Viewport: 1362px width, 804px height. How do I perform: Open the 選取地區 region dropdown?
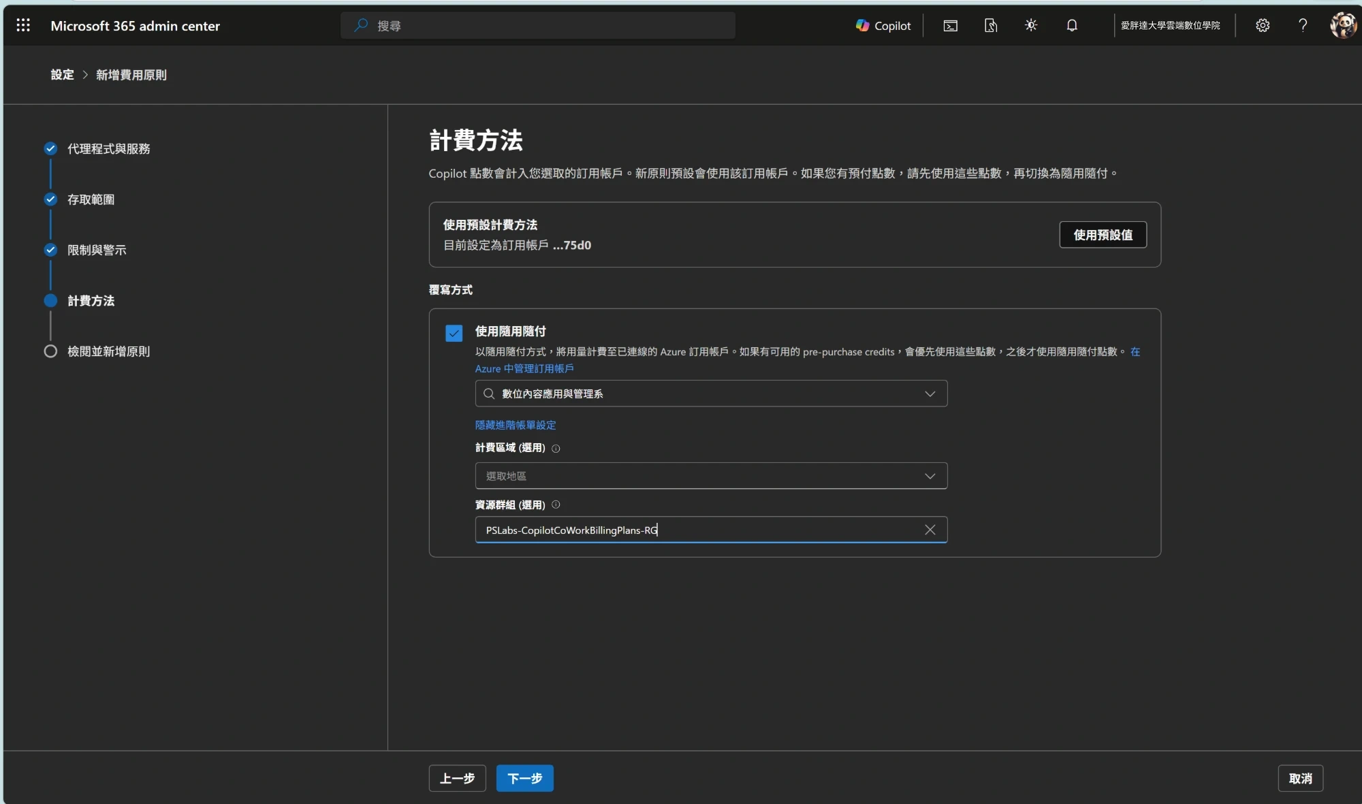pos(711,476)
